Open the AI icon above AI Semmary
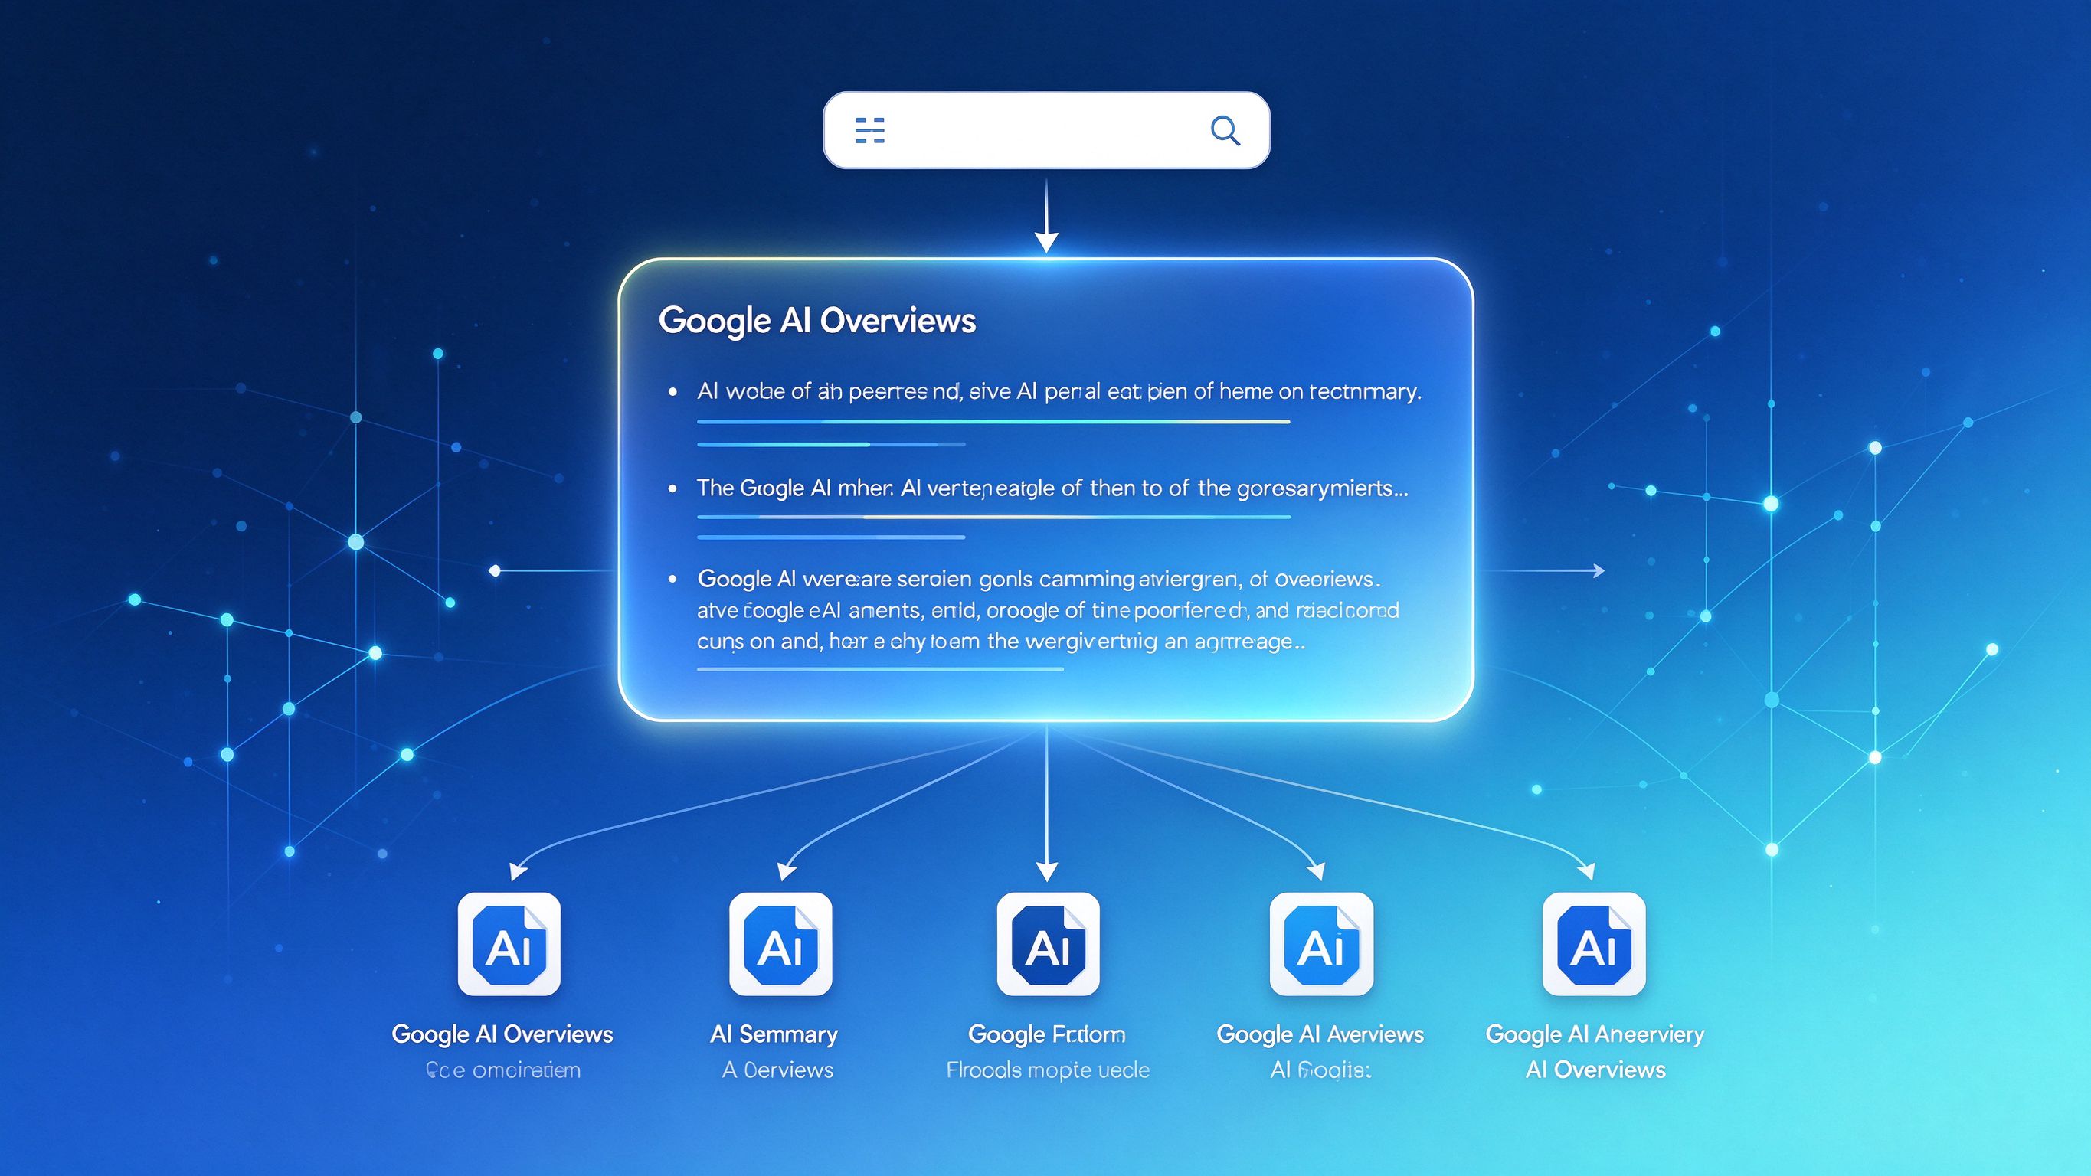Image resolution: width=2091 pixels, height=1176 pixels. pos(780,944)
